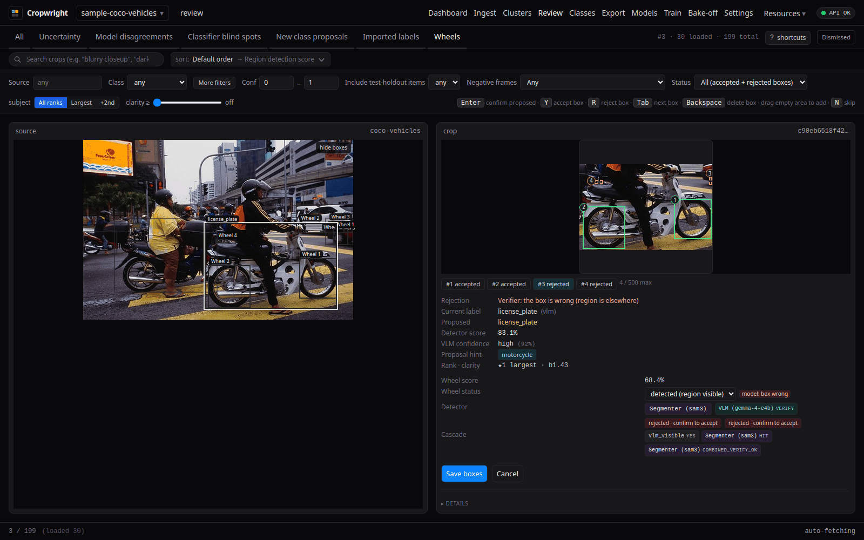This screenshot has width=864, height=540.
Task: Open the Negative frames dropdown
Action: tap(592, 83)
